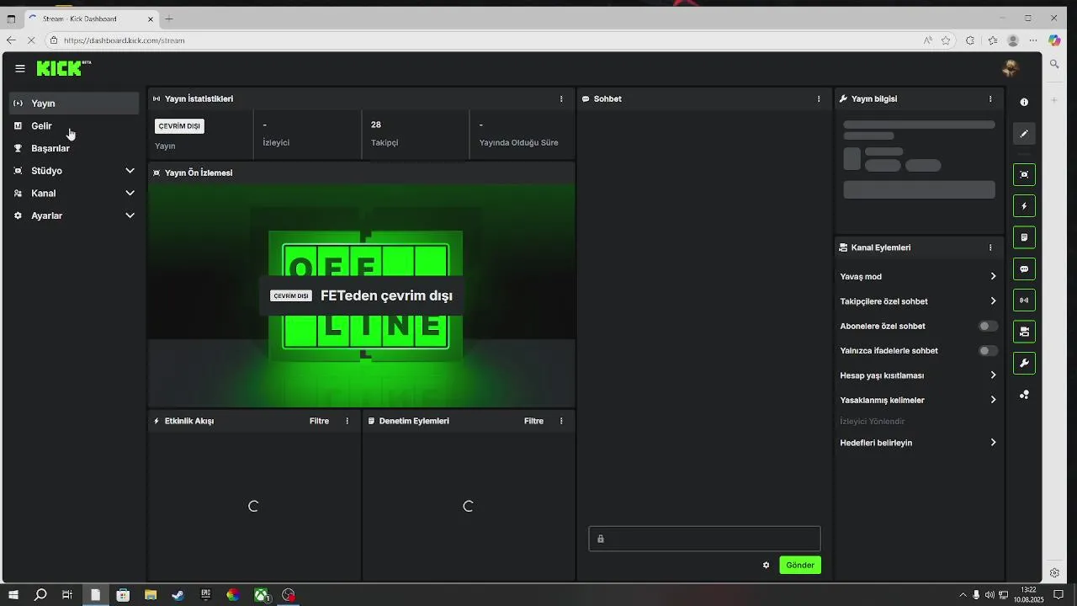Open Takipçilere özel sohbet chevron
Image resolution: width=1077 pixels, height=606 pixels.
[993, 301]
